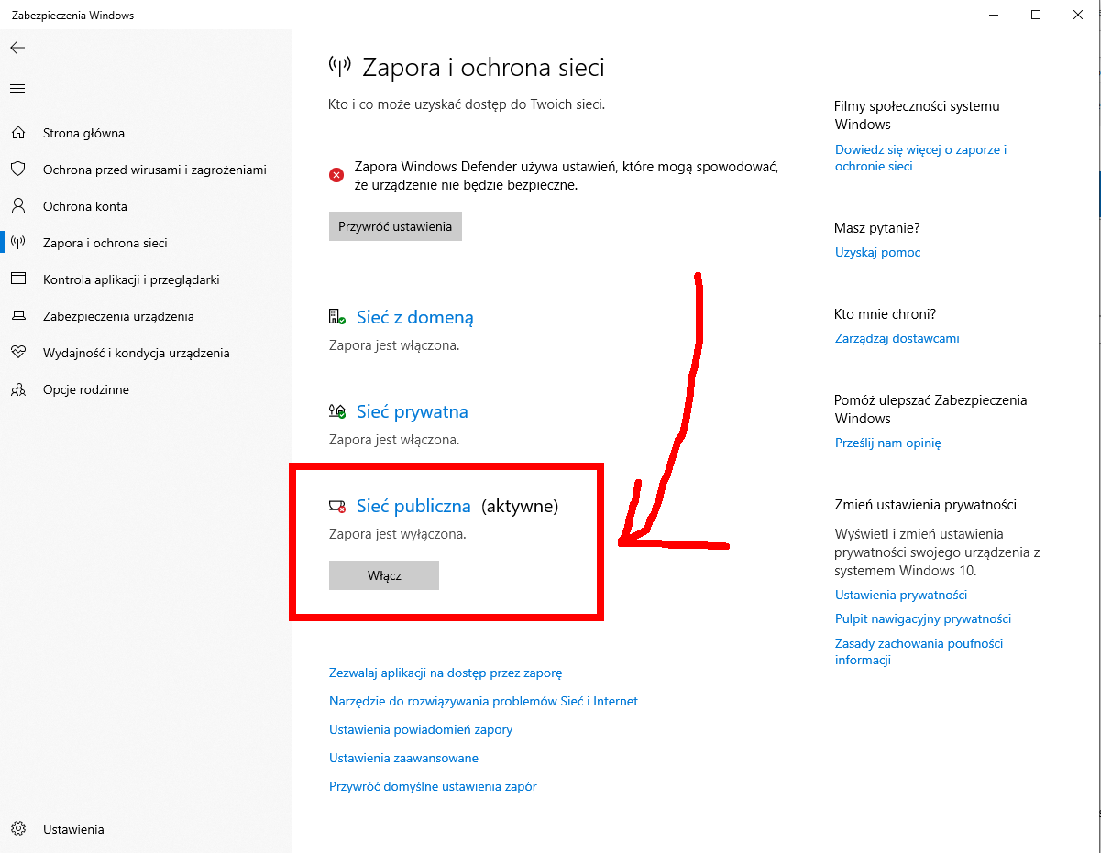The image size is (1101, 853).
Task: Open Zabezpieczenia urządzenia page
Action: coord(118,316)
